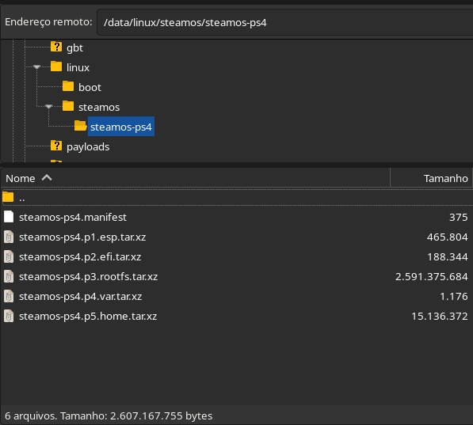This screenshot has height=425, width=473.
Task: Toggle the Nome sort direction arrow
Action: pyautogui.click(x=47, y=177)
